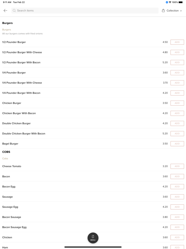Open the floating Menu button
Image resolution: width=186 pixels, height=249 pixels.
pyautogui.click(x=93, y=238)
